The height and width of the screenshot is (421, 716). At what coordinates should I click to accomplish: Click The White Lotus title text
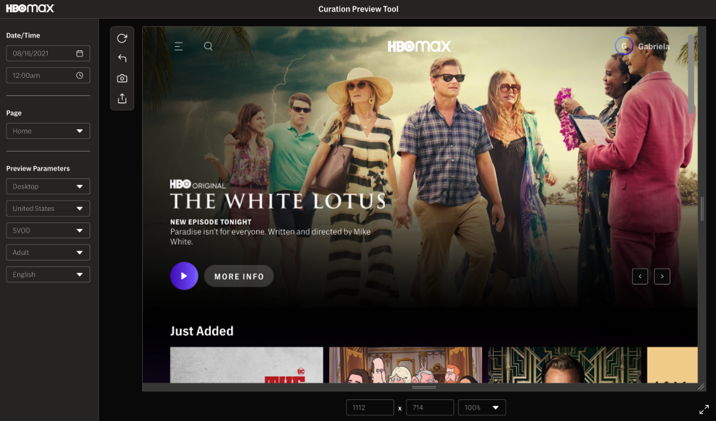[x=278, y=201]
